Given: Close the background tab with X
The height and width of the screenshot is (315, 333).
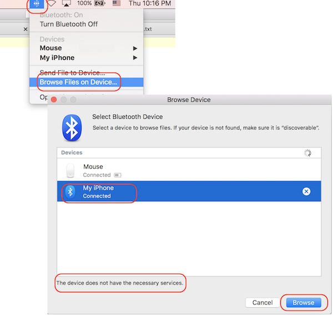Looking at the screenshot, I should pos(26,29).
